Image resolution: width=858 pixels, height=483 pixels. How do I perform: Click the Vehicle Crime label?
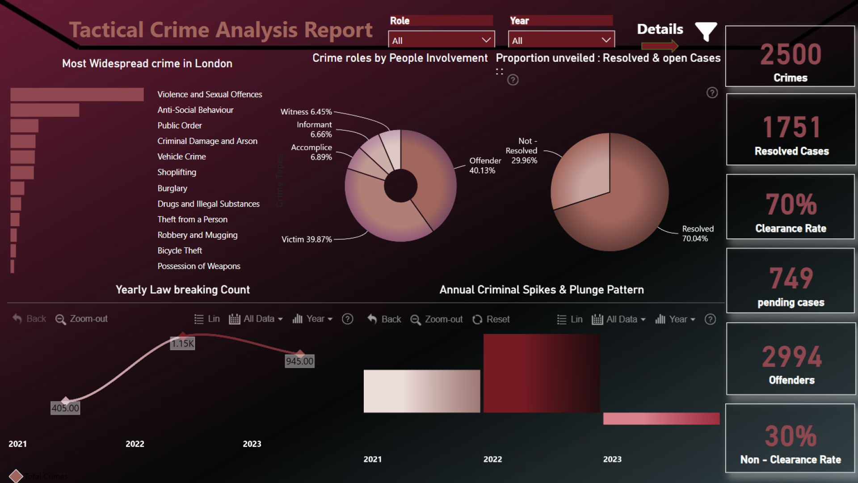(x=181, y=157)
